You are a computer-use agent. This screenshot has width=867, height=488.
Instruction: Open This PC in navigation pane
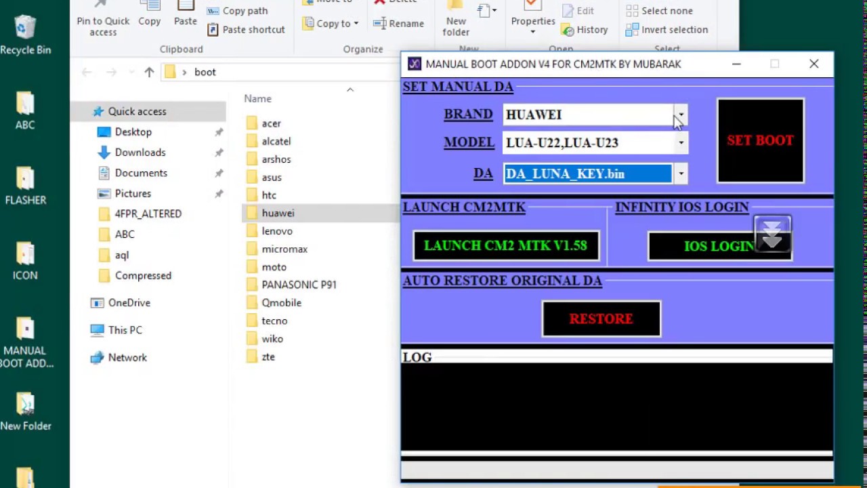pyautogui.click(x=125, y=330)
